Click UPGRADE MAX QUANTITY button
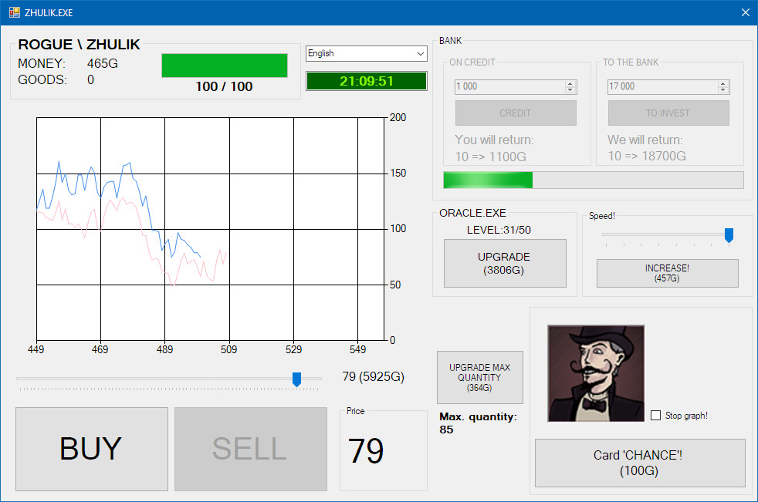 pos(479,377)
